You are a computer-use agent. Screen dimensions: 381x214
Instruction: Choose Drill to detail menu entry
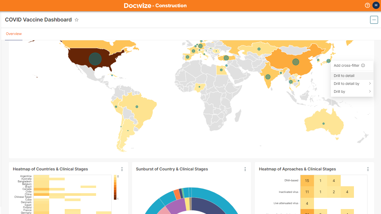[x=344, y=76]
